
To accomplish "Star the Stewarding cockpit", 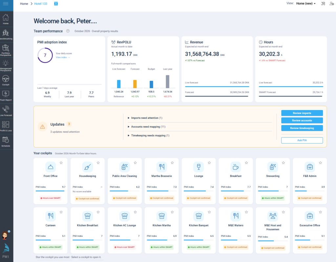I will (x=283, y=163).
